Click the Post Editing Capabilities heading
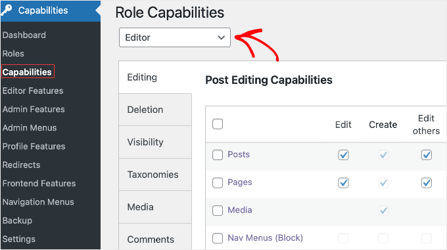 269,80
